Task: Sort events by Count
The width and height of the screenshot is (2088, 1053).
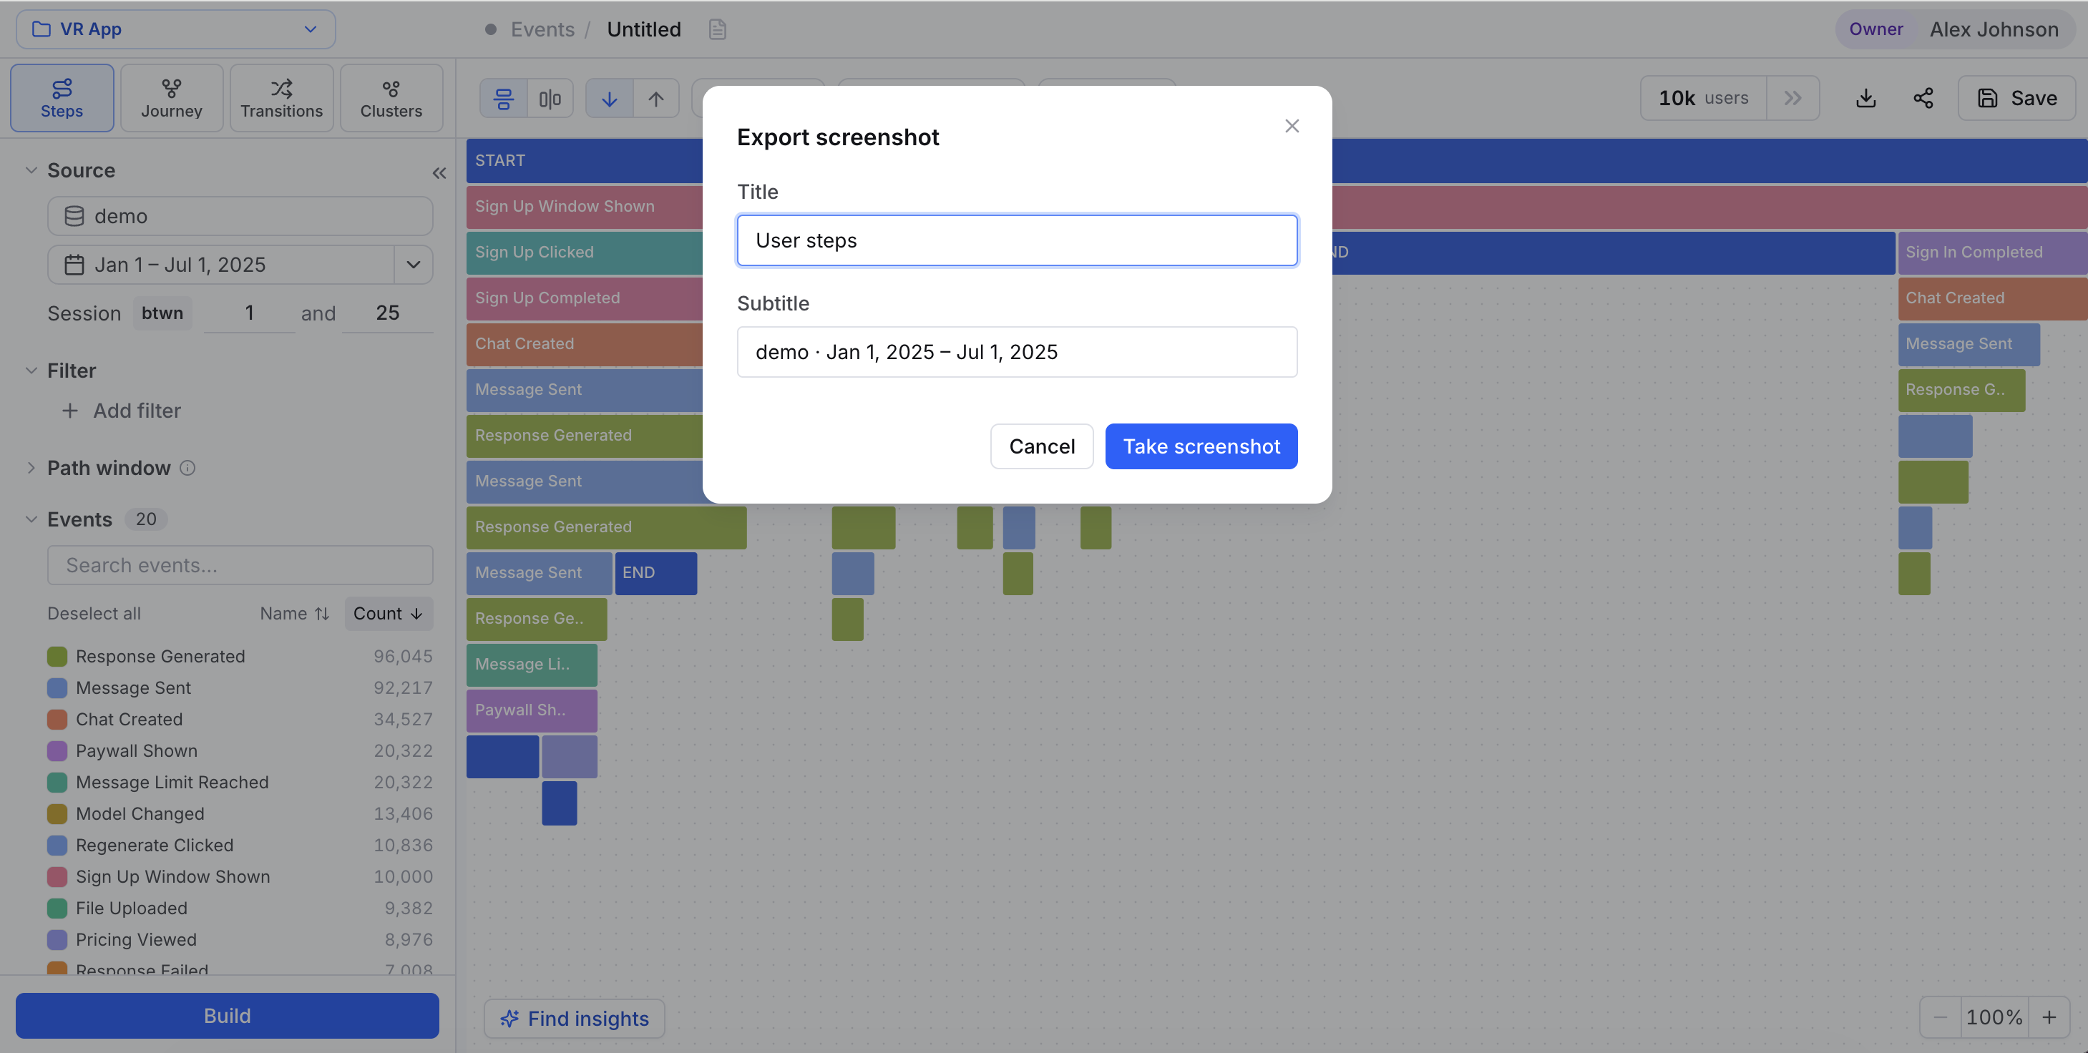Action: [x=389, y=614]
